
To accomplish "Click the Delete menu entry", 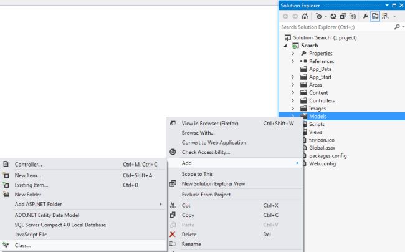I will (x=234, y=235).
